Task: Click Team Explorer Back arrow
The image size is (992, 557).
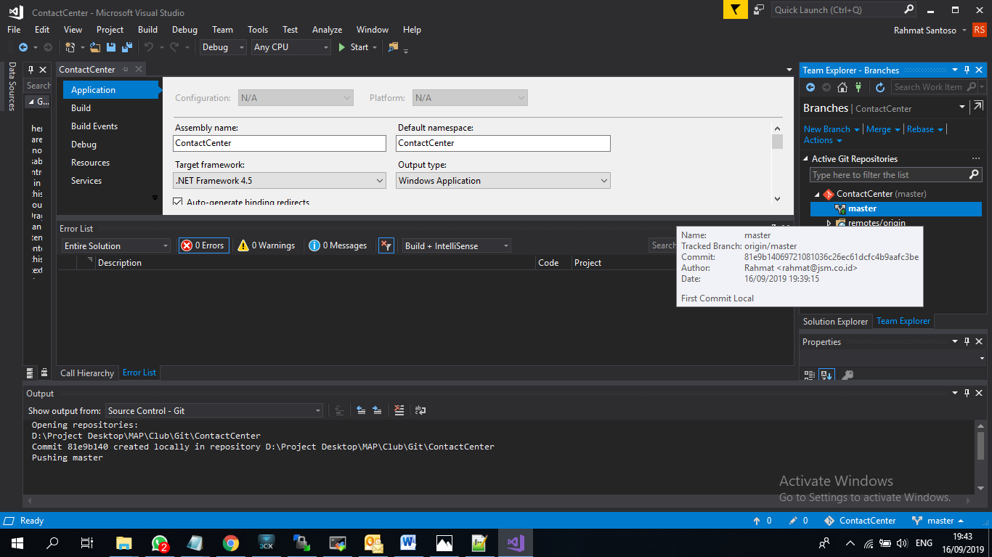Action: [810, 87]
